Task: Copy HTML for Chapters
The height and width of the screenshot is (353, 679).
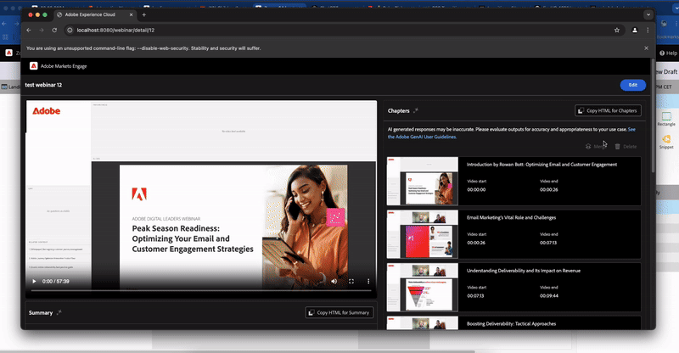Action: (608, 110)
